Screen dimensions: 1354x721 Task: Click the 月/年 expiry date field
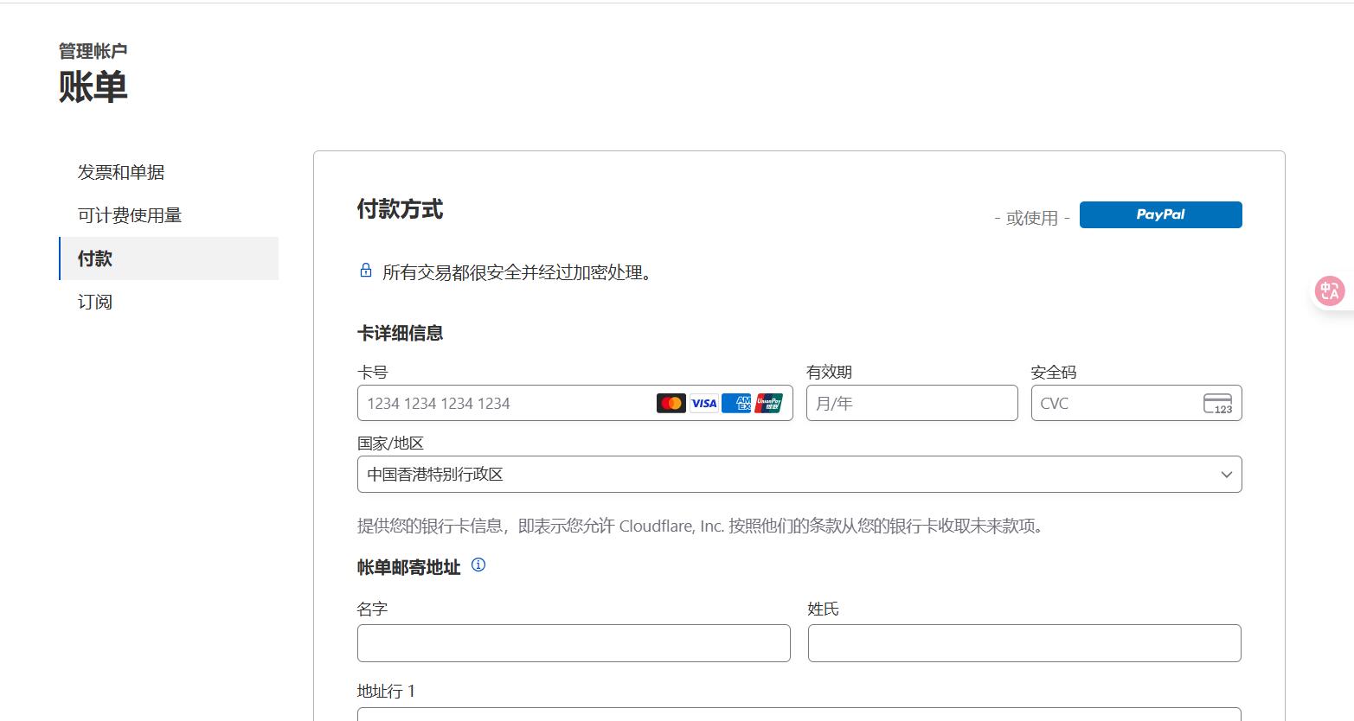tap(911, 403)
